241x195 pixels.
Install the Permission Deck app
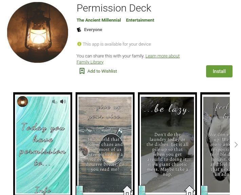tap(219, 71)
